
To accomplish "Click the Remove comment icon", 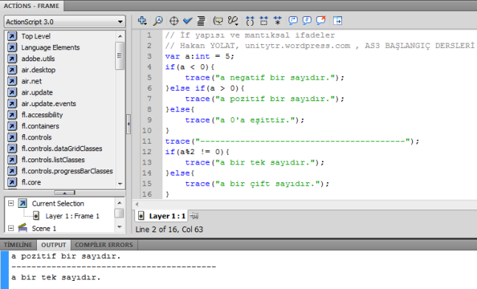I will pyautogui.click(x=321, y=21).
